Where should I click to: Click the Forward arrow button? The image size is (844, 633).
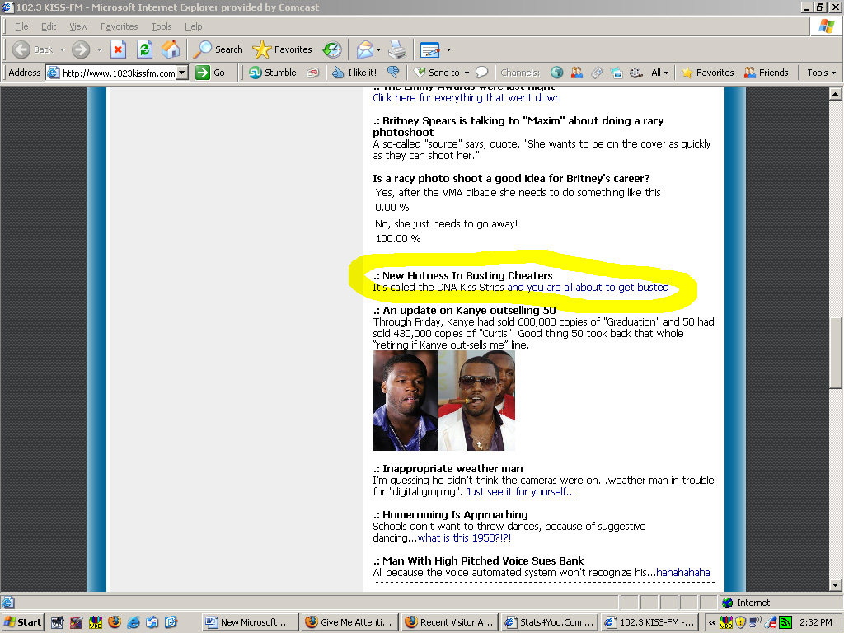click(x=81, y=49)
